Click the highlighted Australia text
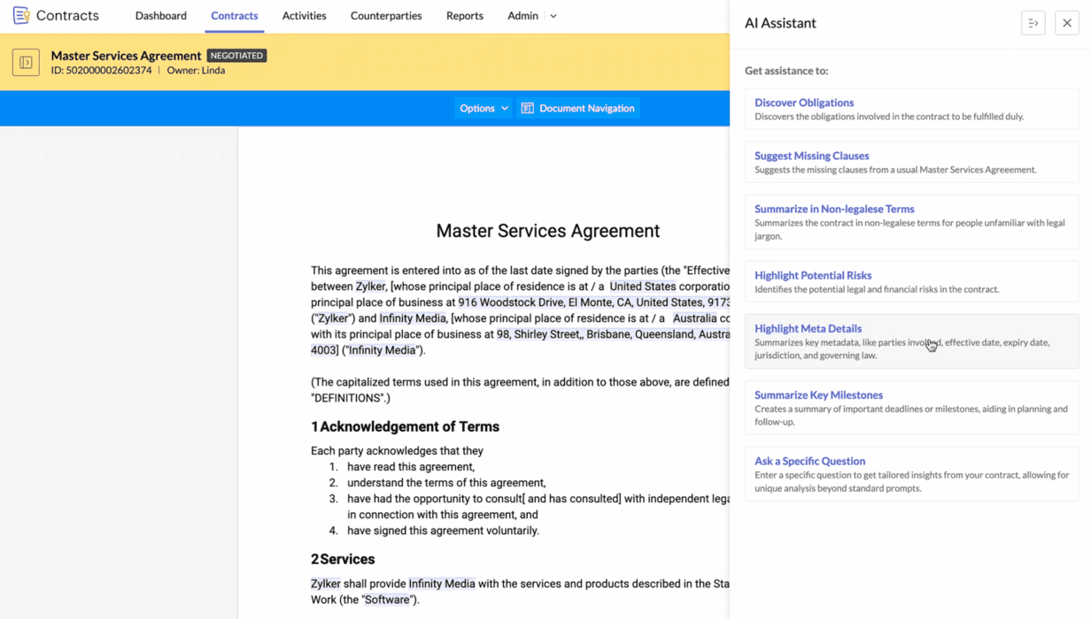This screenshot has width=1091, height=619. pyautogui.click(x=694, y=318)
